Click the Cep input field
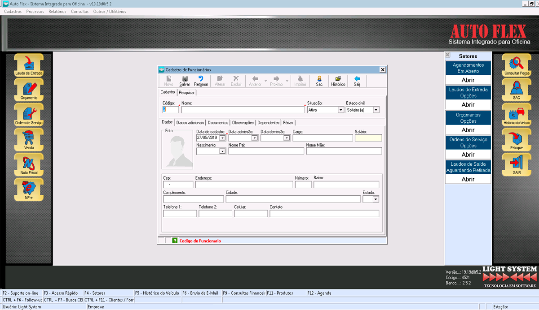This screenshot has width=539, height=310. 178,185
